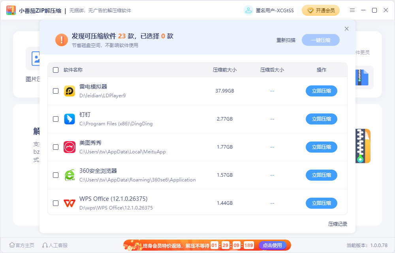Click the 匿名用户-XCGtSS username
395x253 pixels.
pyautogui.click(x=275, y=11)
